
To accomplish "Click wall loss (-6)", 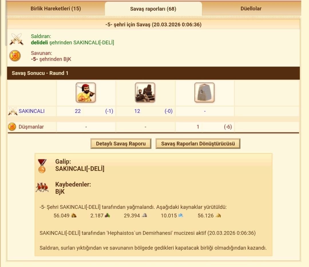I will (228, 127).
